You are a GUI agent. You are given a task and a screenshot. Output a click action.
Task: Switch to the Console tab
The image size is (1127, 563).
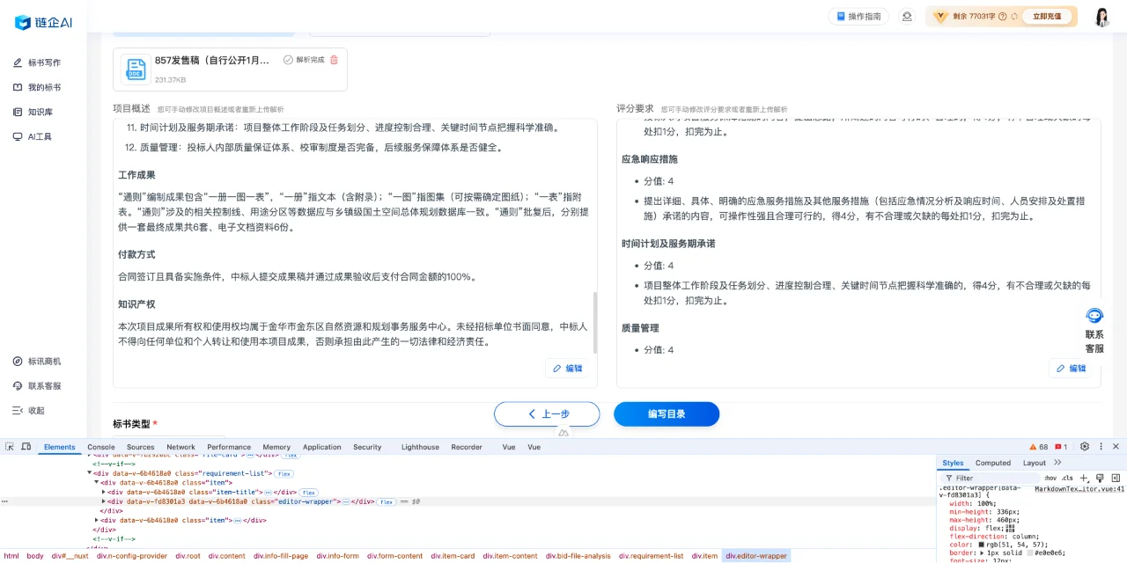point(100,447)
